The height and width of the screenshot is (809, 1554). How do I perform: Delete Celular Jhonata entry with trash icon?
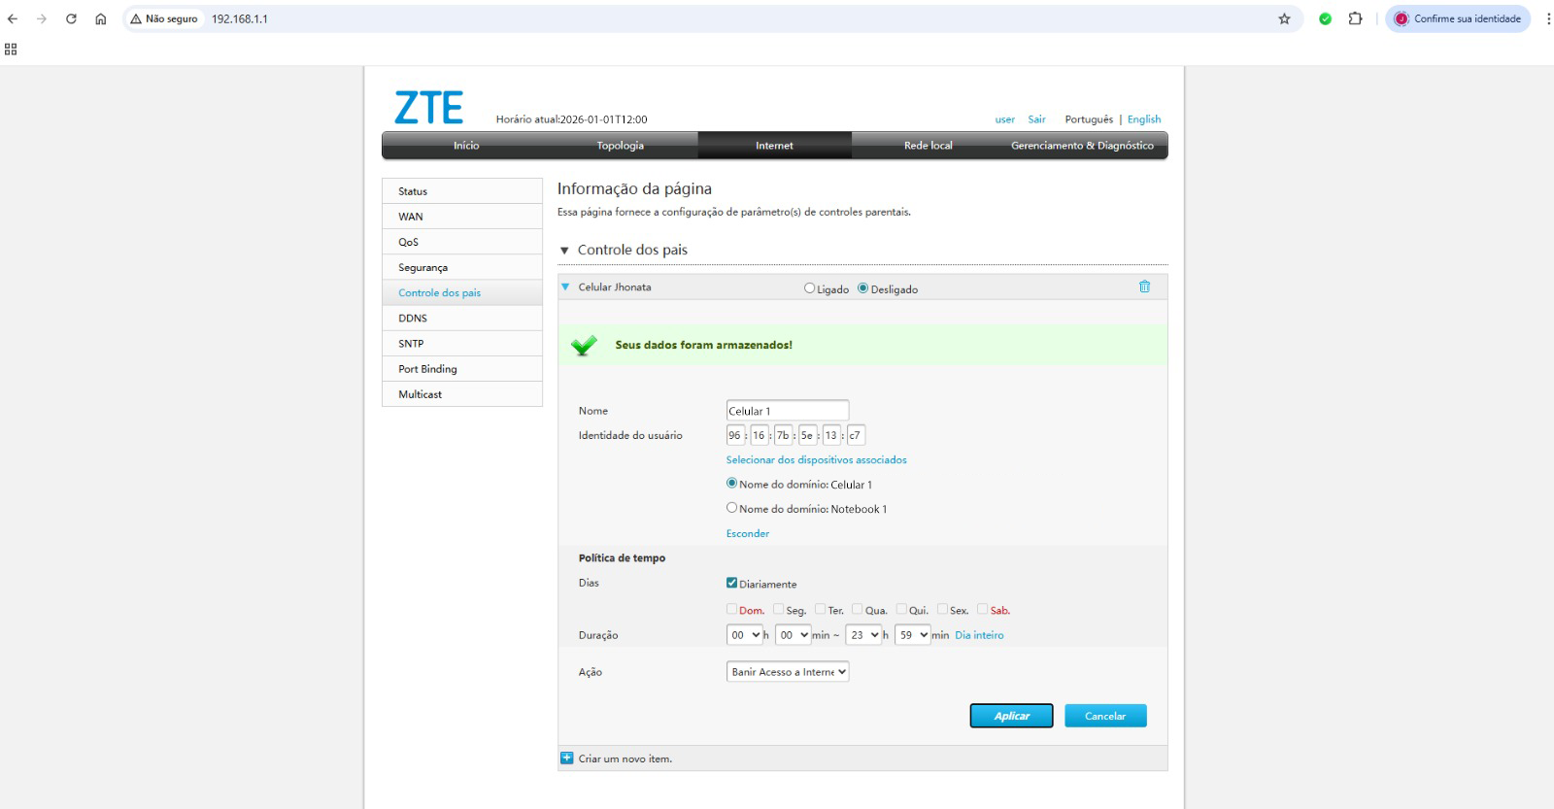point(1144,287)
